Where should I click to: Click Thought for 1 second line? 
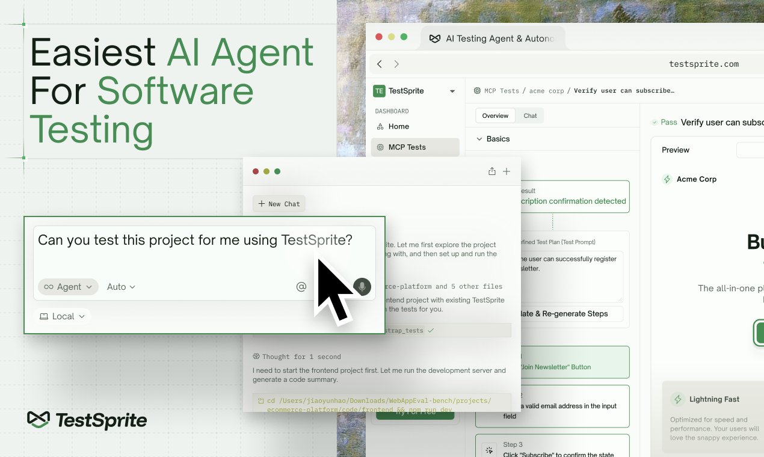(x=297, y=357)
